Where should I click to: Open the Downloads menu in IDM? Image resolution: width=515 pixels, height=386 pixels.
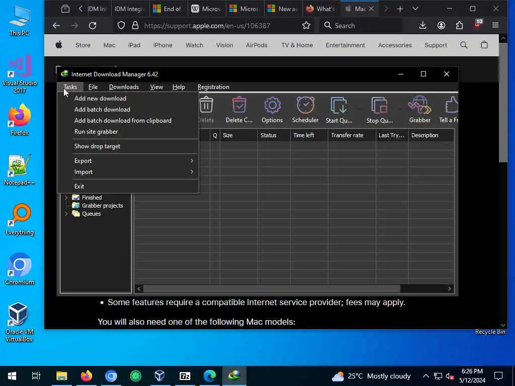124,87
